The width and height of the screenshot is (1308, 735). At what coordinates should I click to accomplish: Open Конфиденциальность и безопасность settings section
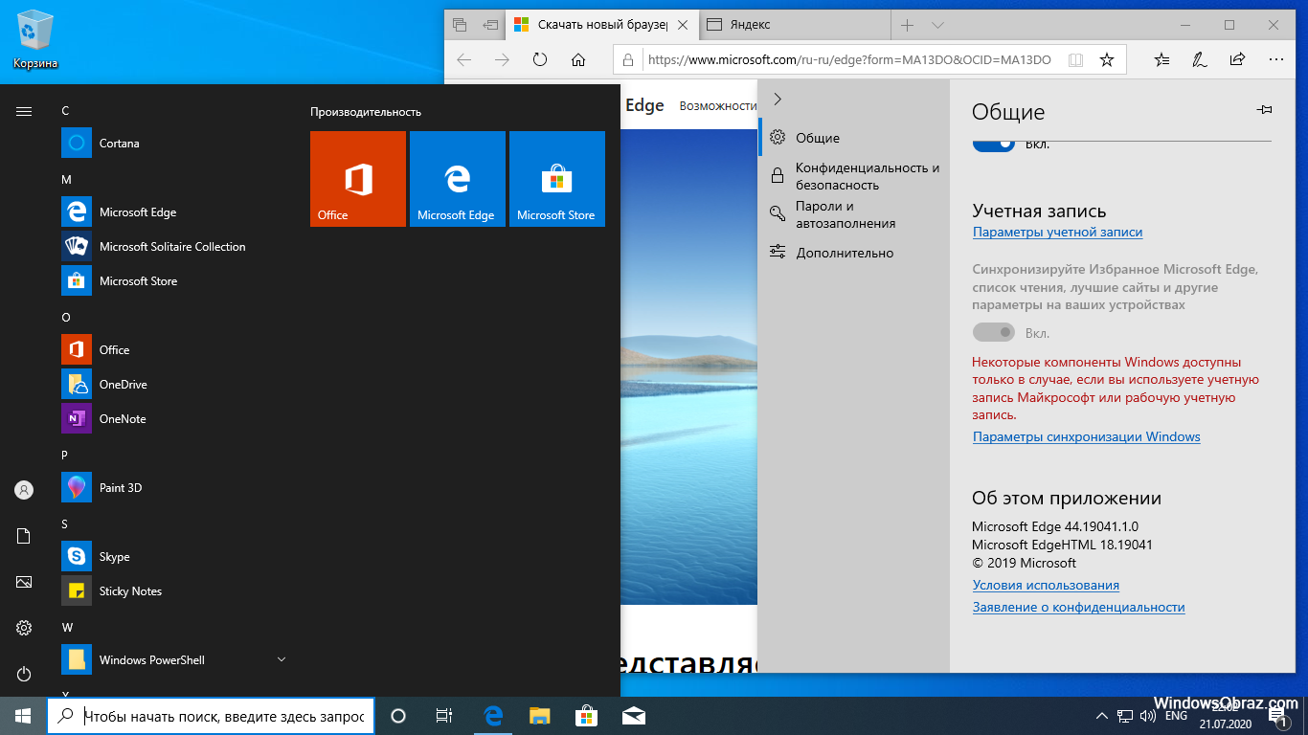[x=867, y=176]
